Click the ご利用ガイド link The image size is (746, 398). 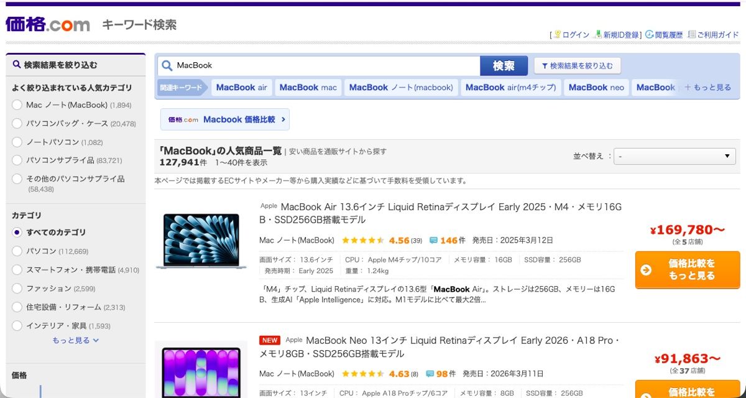point(717,35)
